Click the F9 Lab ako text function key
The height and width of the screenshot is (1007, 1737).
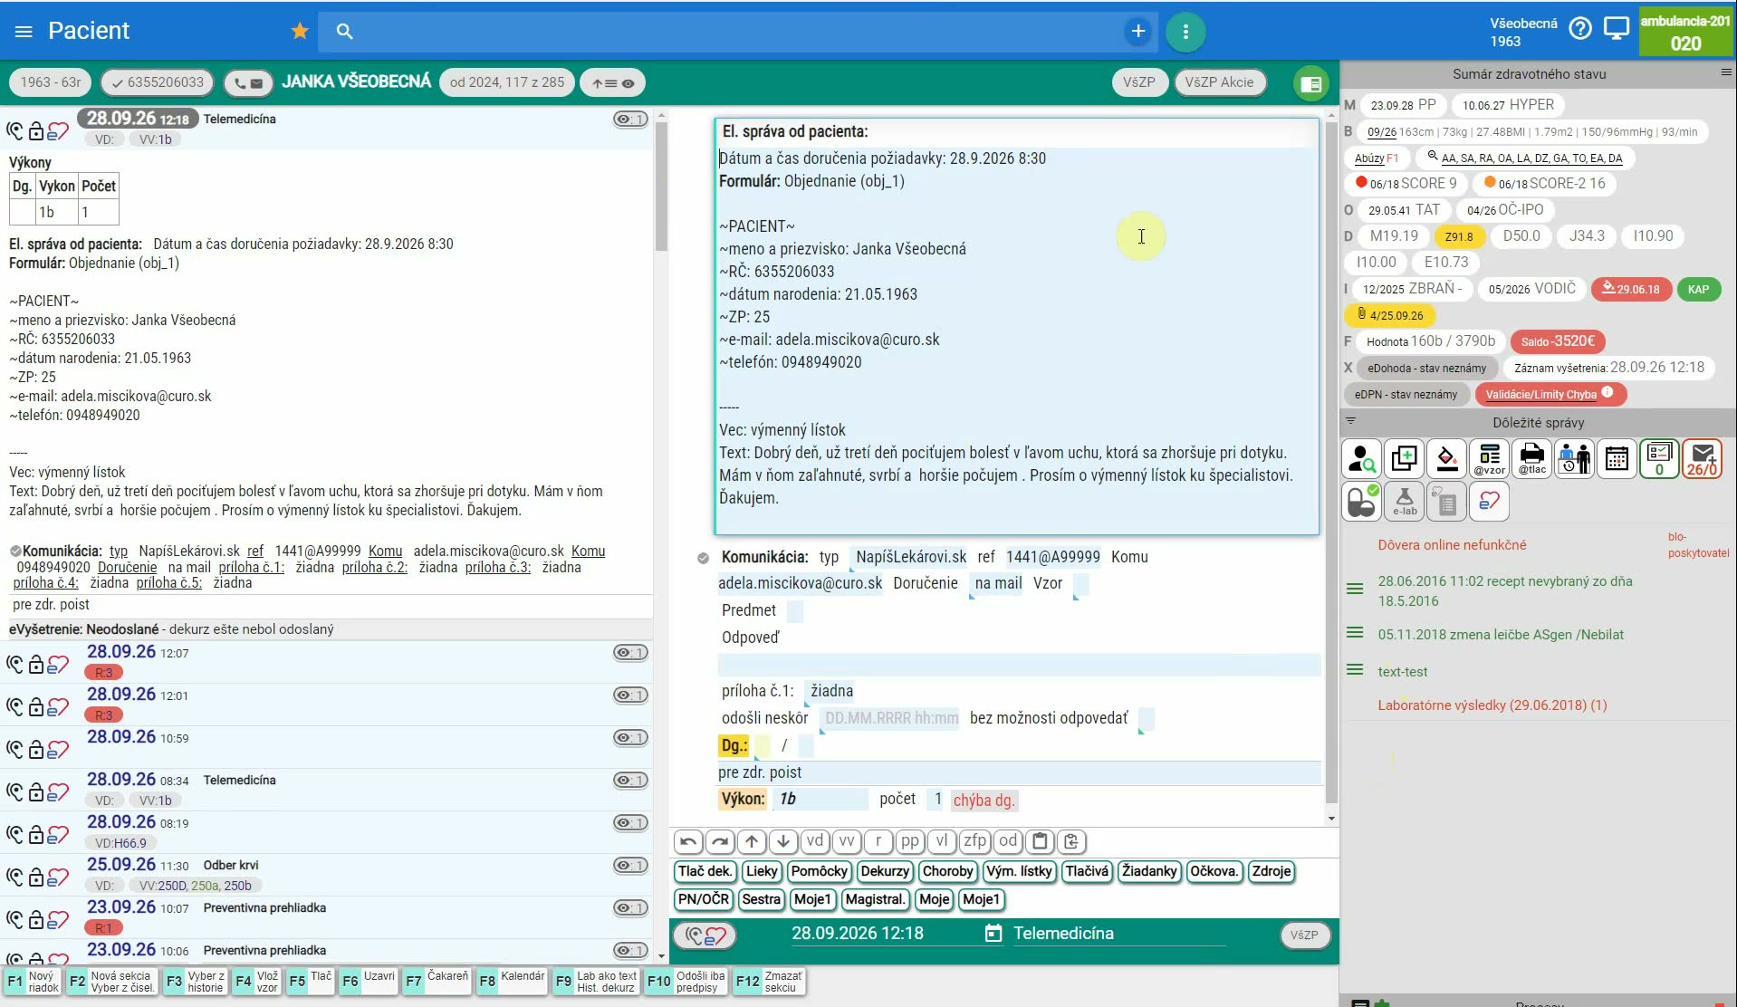pyautogui.click(x=596, y=982)
